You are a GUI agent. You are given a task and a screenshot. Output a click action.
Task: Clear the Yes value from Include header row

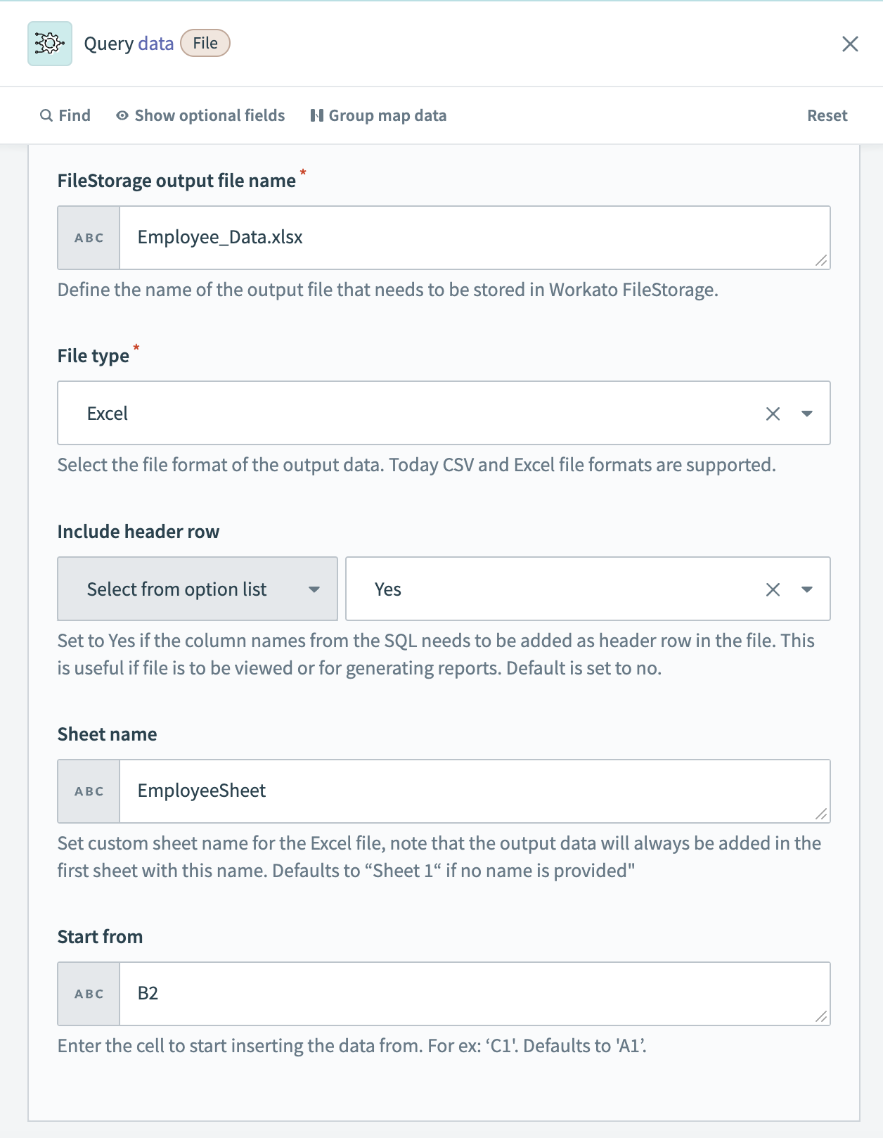(x=771, y=589)
